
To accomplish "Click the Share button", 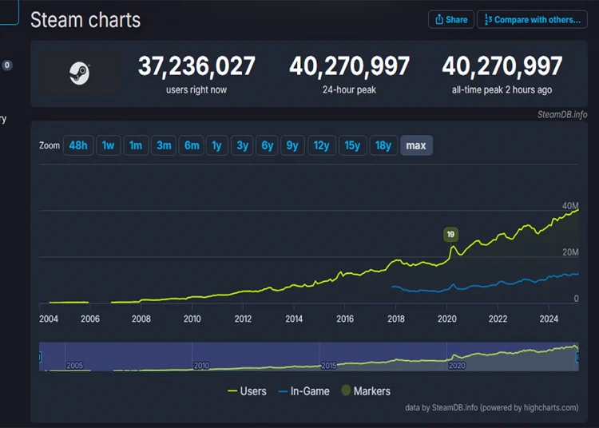I will click(450, 19).
